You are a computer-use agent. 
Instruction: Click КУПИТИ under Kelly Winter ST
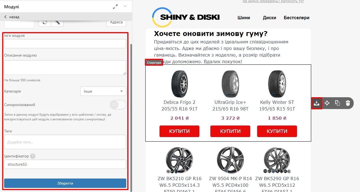coord(277,131)
